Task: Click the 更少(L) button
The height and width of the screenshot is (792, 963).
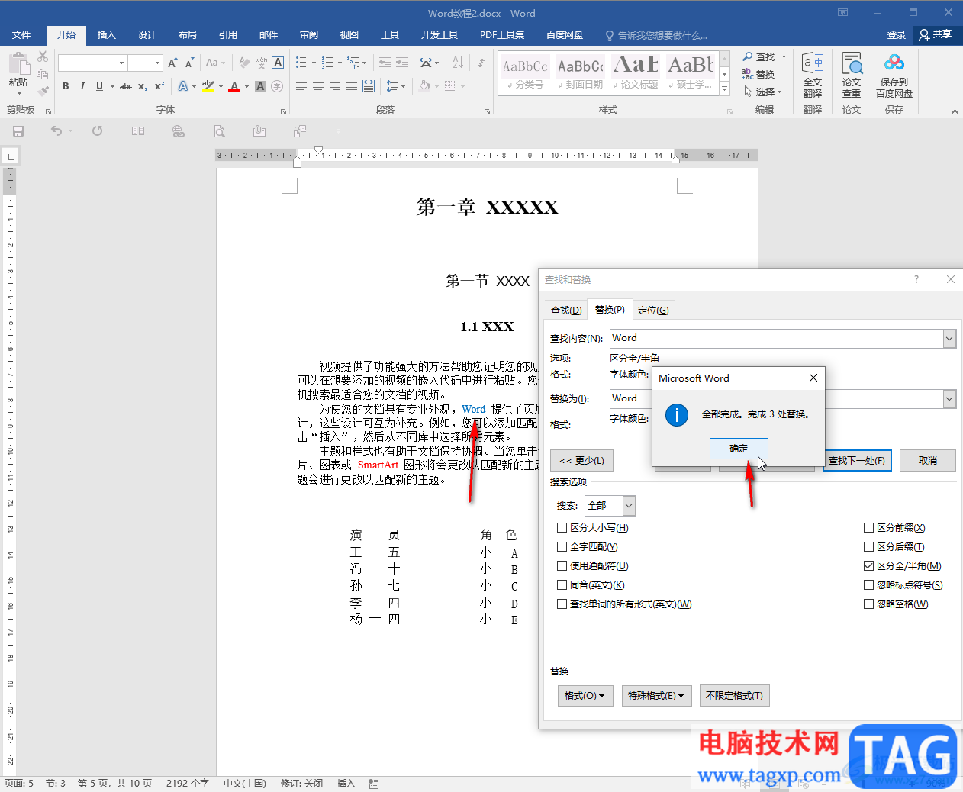Action: (x=581, y=460)
